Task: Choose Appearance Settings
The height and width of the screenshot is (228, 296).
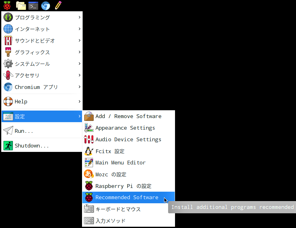Action: 129,128
